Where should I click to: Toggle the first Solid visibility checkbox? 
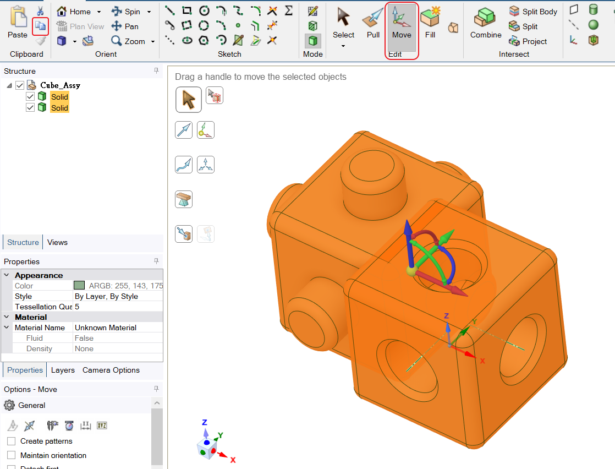(30, 96)
